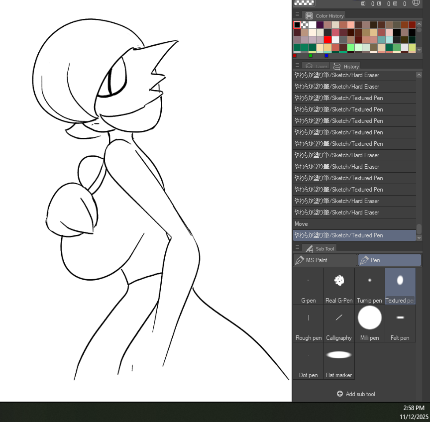Pick the salmon pink swatch in first row

tap(351, 25)
